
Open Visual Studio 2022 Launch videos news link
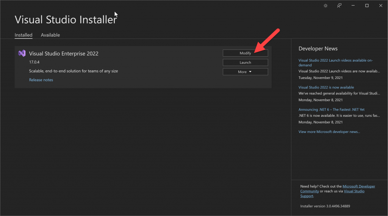pyautogui.click(x=336, y=63)
